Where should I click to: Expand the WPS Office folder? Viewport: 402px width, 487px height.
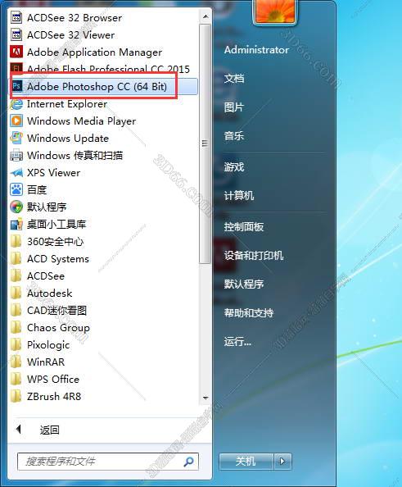click(x=45, y=380)
